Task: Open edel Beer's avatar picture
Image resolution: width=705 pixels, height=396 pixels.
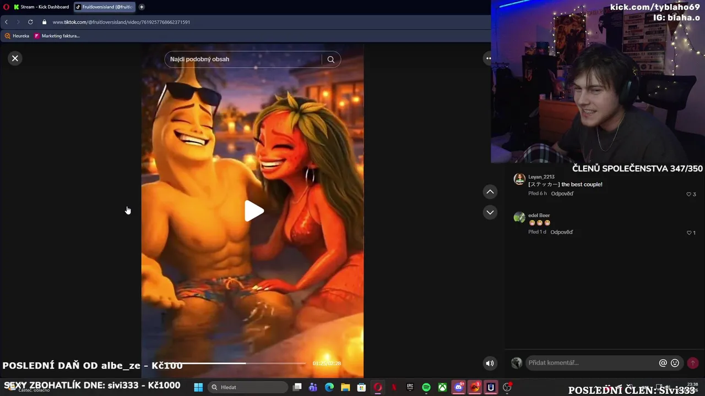Action: coord(519,217)
